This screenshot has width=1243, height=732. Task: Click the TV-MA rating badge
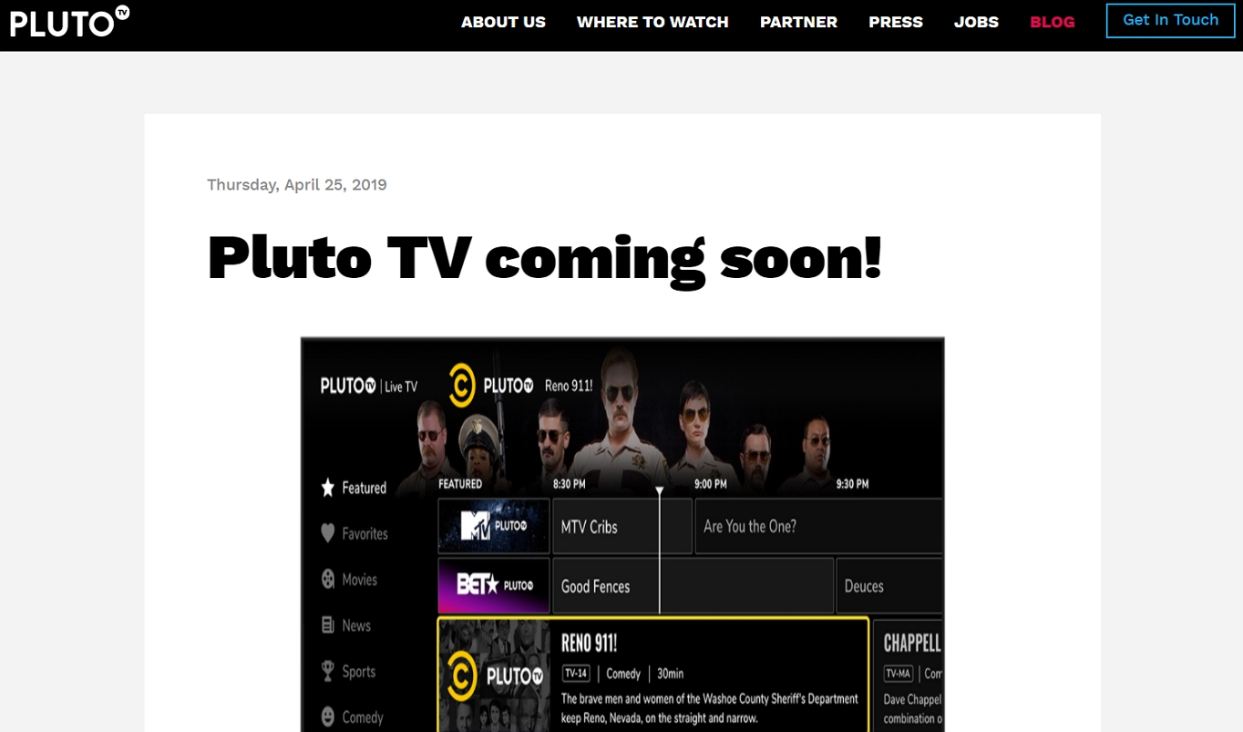click(899, 674)
